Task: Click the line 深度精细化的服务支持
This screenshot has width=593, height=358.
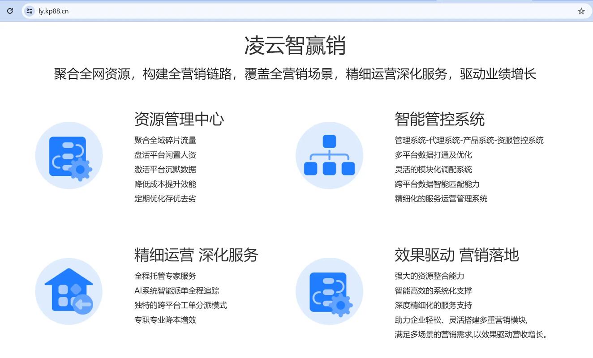Action: tap(434, 305)
